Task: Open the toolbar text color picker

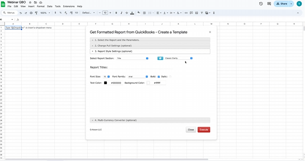Action: [132, 13]
